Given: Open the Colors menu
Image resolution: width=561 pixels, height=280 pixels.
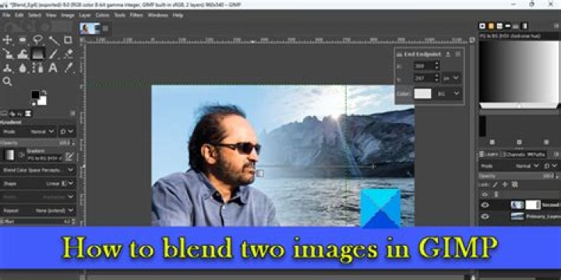Looking at the screenshot, I should (x=102, y=16).
